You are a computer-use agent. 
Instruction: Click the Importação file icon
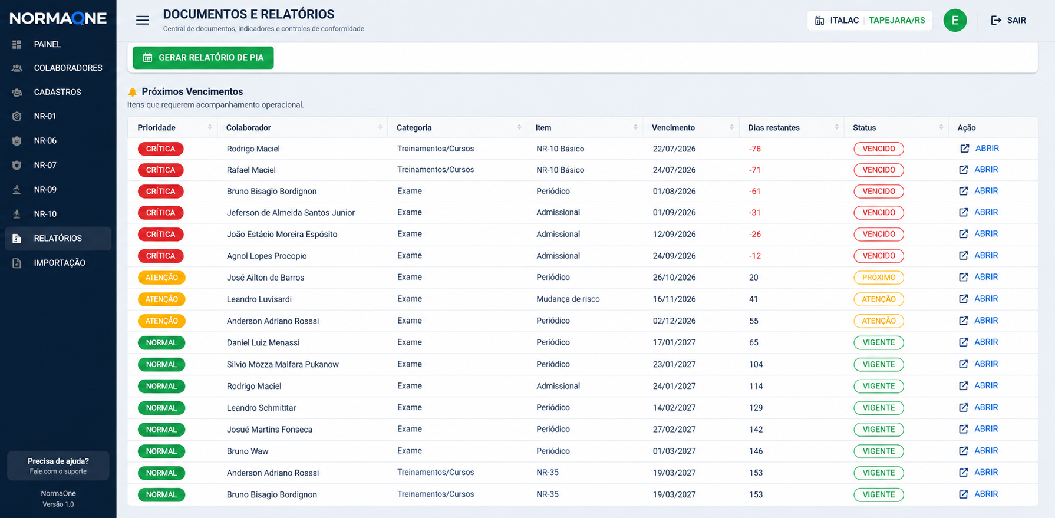point(17,263)
